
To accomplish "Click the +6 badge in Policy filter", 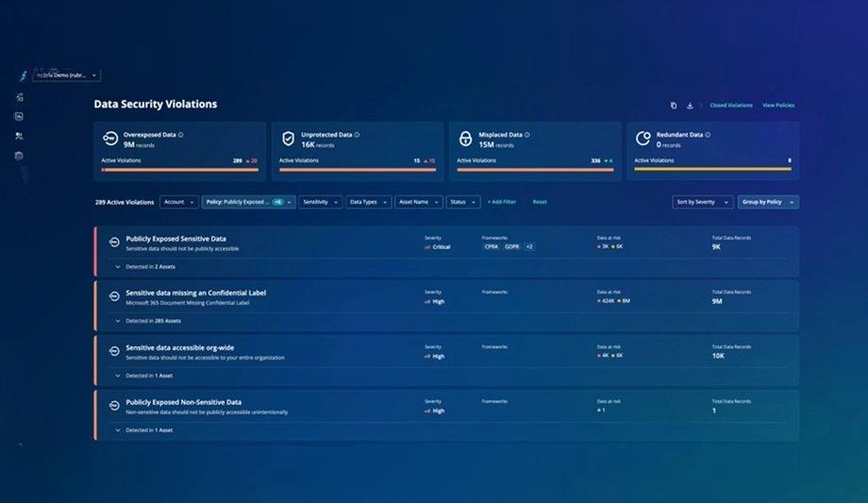I will (278, 202).
